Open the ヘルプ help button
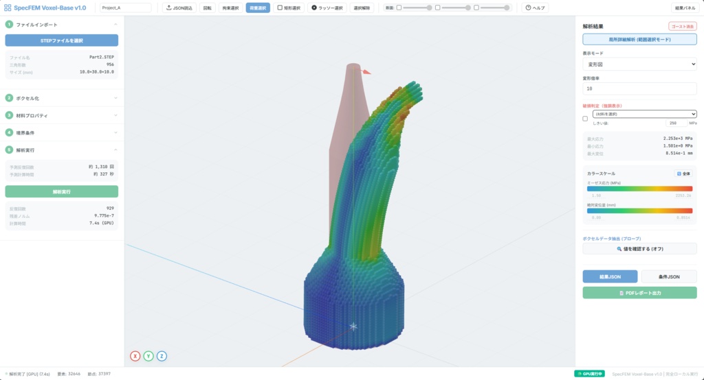704x380 pixels. click(x=535, y=8)
